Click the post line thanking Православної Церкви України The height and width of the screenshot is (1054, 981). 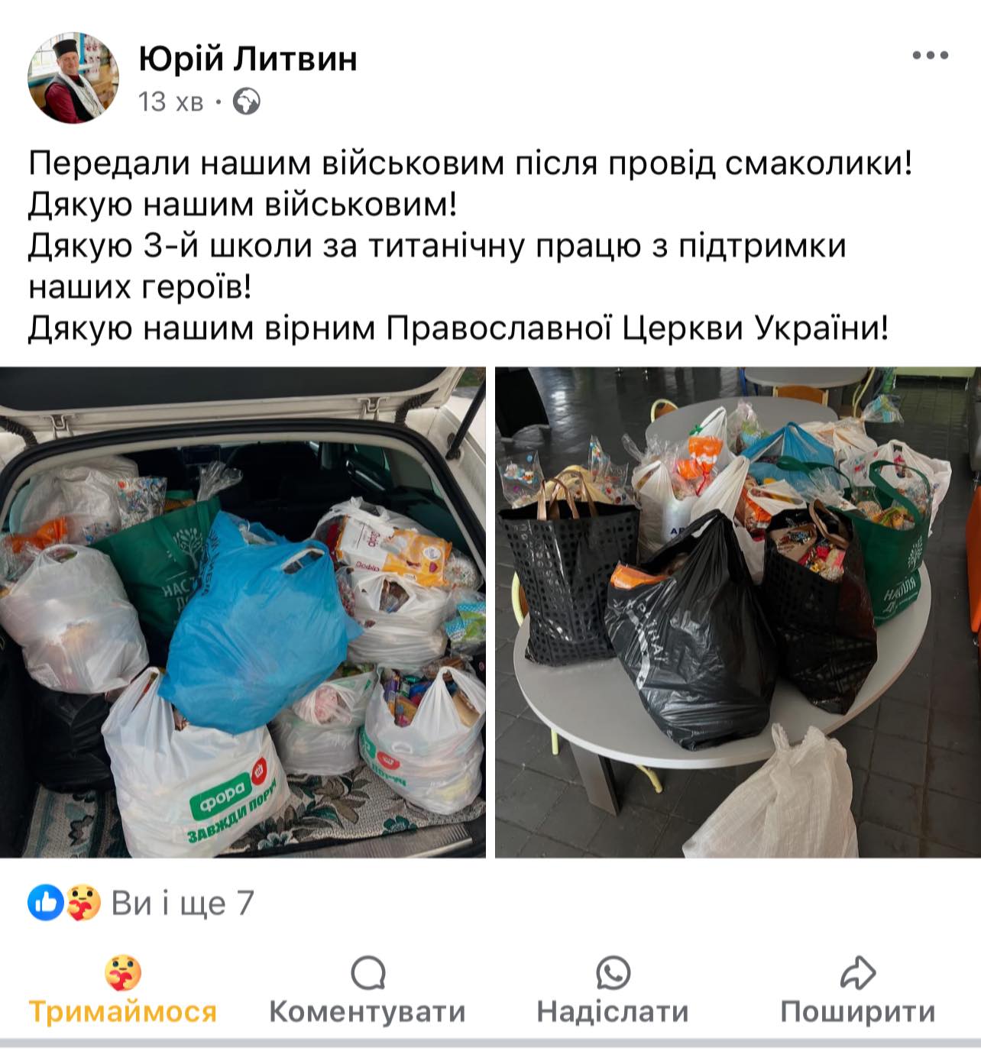[x=459, y=328]
